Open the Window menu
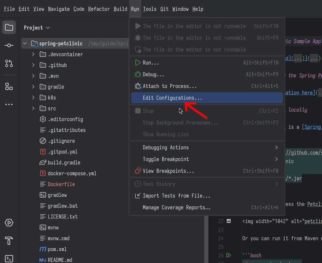 [x=180, y=9]
